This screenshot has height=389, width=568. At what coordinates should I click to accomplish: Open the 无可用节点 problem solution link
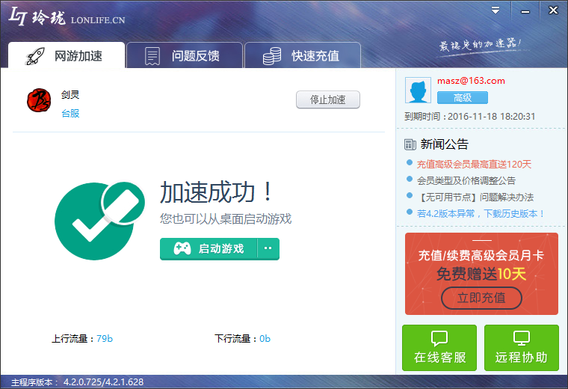point(475,197)
